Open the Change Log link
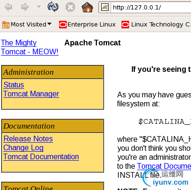This screenshot has width=191, height=190. pyautogui.click(x=24, y=148)
